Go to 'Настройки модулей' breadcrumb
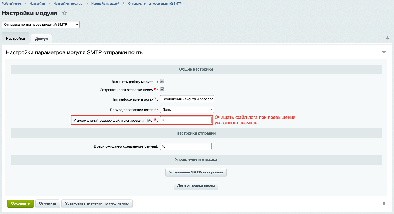This screenshot has height=214, width=394. point(105,4)
